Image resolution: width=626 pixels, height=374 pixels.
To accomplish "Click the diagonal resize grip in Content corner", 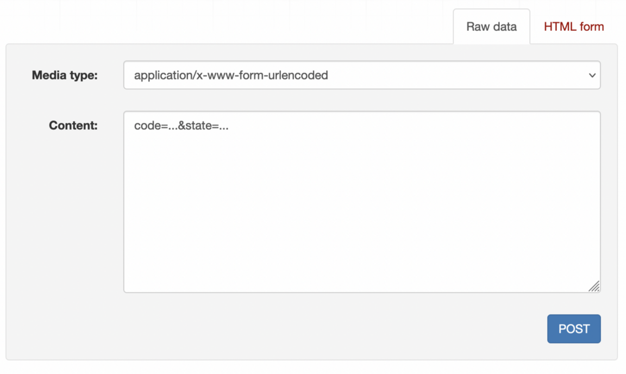I will [594, 286].
